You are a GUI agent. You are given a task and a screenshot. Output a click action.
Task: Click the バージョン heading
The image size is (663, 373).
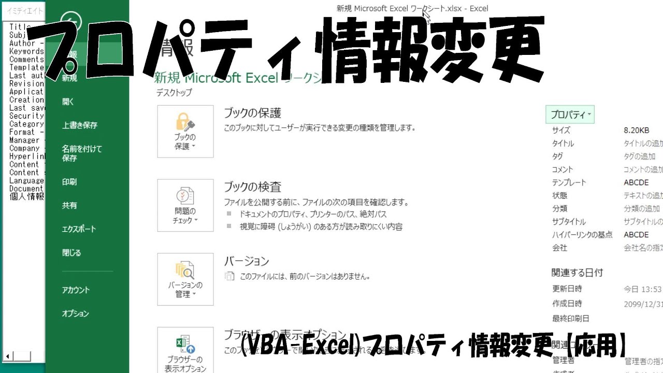(x=247, y=261)
